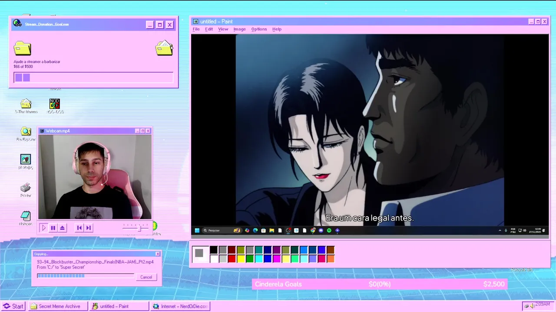This screenshot has height=312, width=556.
Task: Open the File Explorer desktop icon
Action: 26,134
